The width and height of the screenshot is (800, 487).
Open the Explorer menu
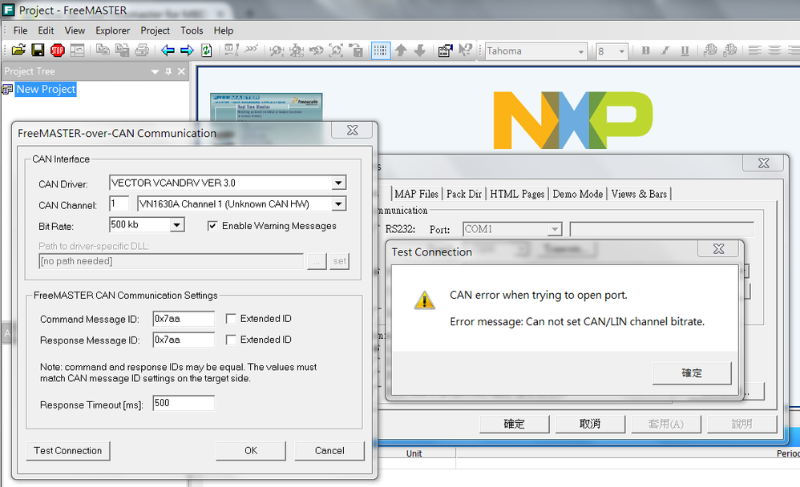click(113, 30)
